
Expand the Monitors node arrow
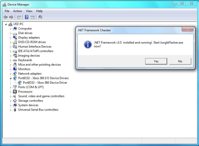(x=11, y=69)
